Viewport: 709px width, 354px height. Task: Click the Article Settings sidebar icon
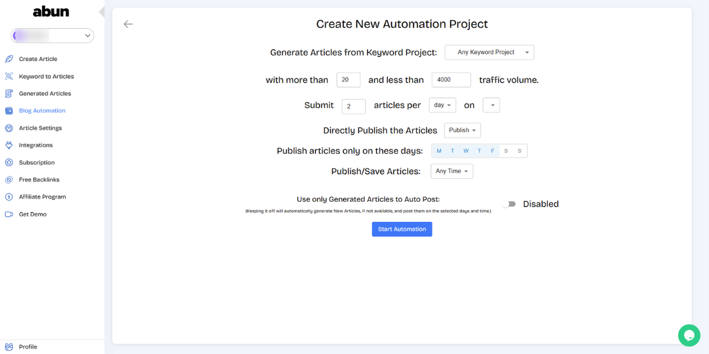tap(8, 127)
